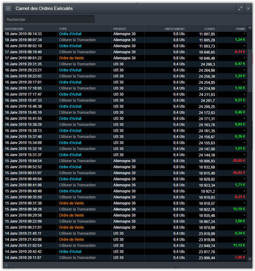Click the notification bell icon at the bottom
The image size is (255, 271).
(x=6, y=265)
